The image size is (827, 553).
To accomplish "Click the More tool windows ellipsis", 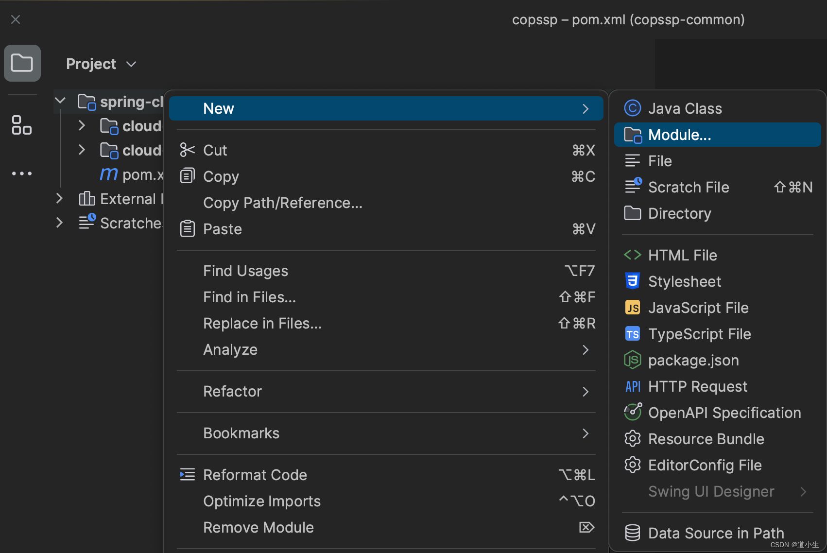I will (x=22, y=173).
